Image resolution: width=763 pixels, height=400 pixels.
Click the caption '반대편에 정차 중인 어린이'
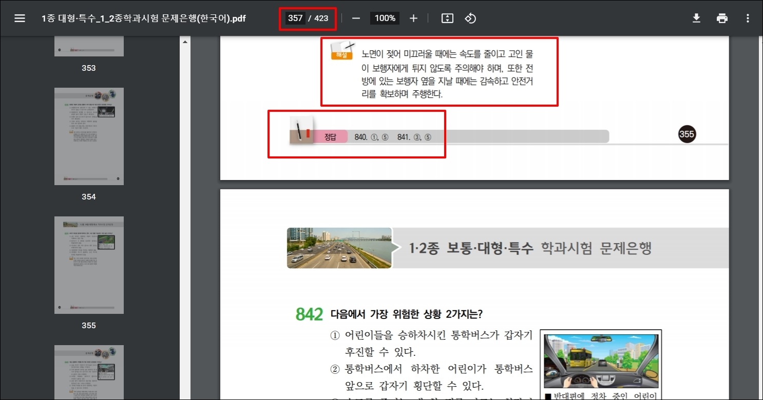pyautogui.click(x=601, y=395)
